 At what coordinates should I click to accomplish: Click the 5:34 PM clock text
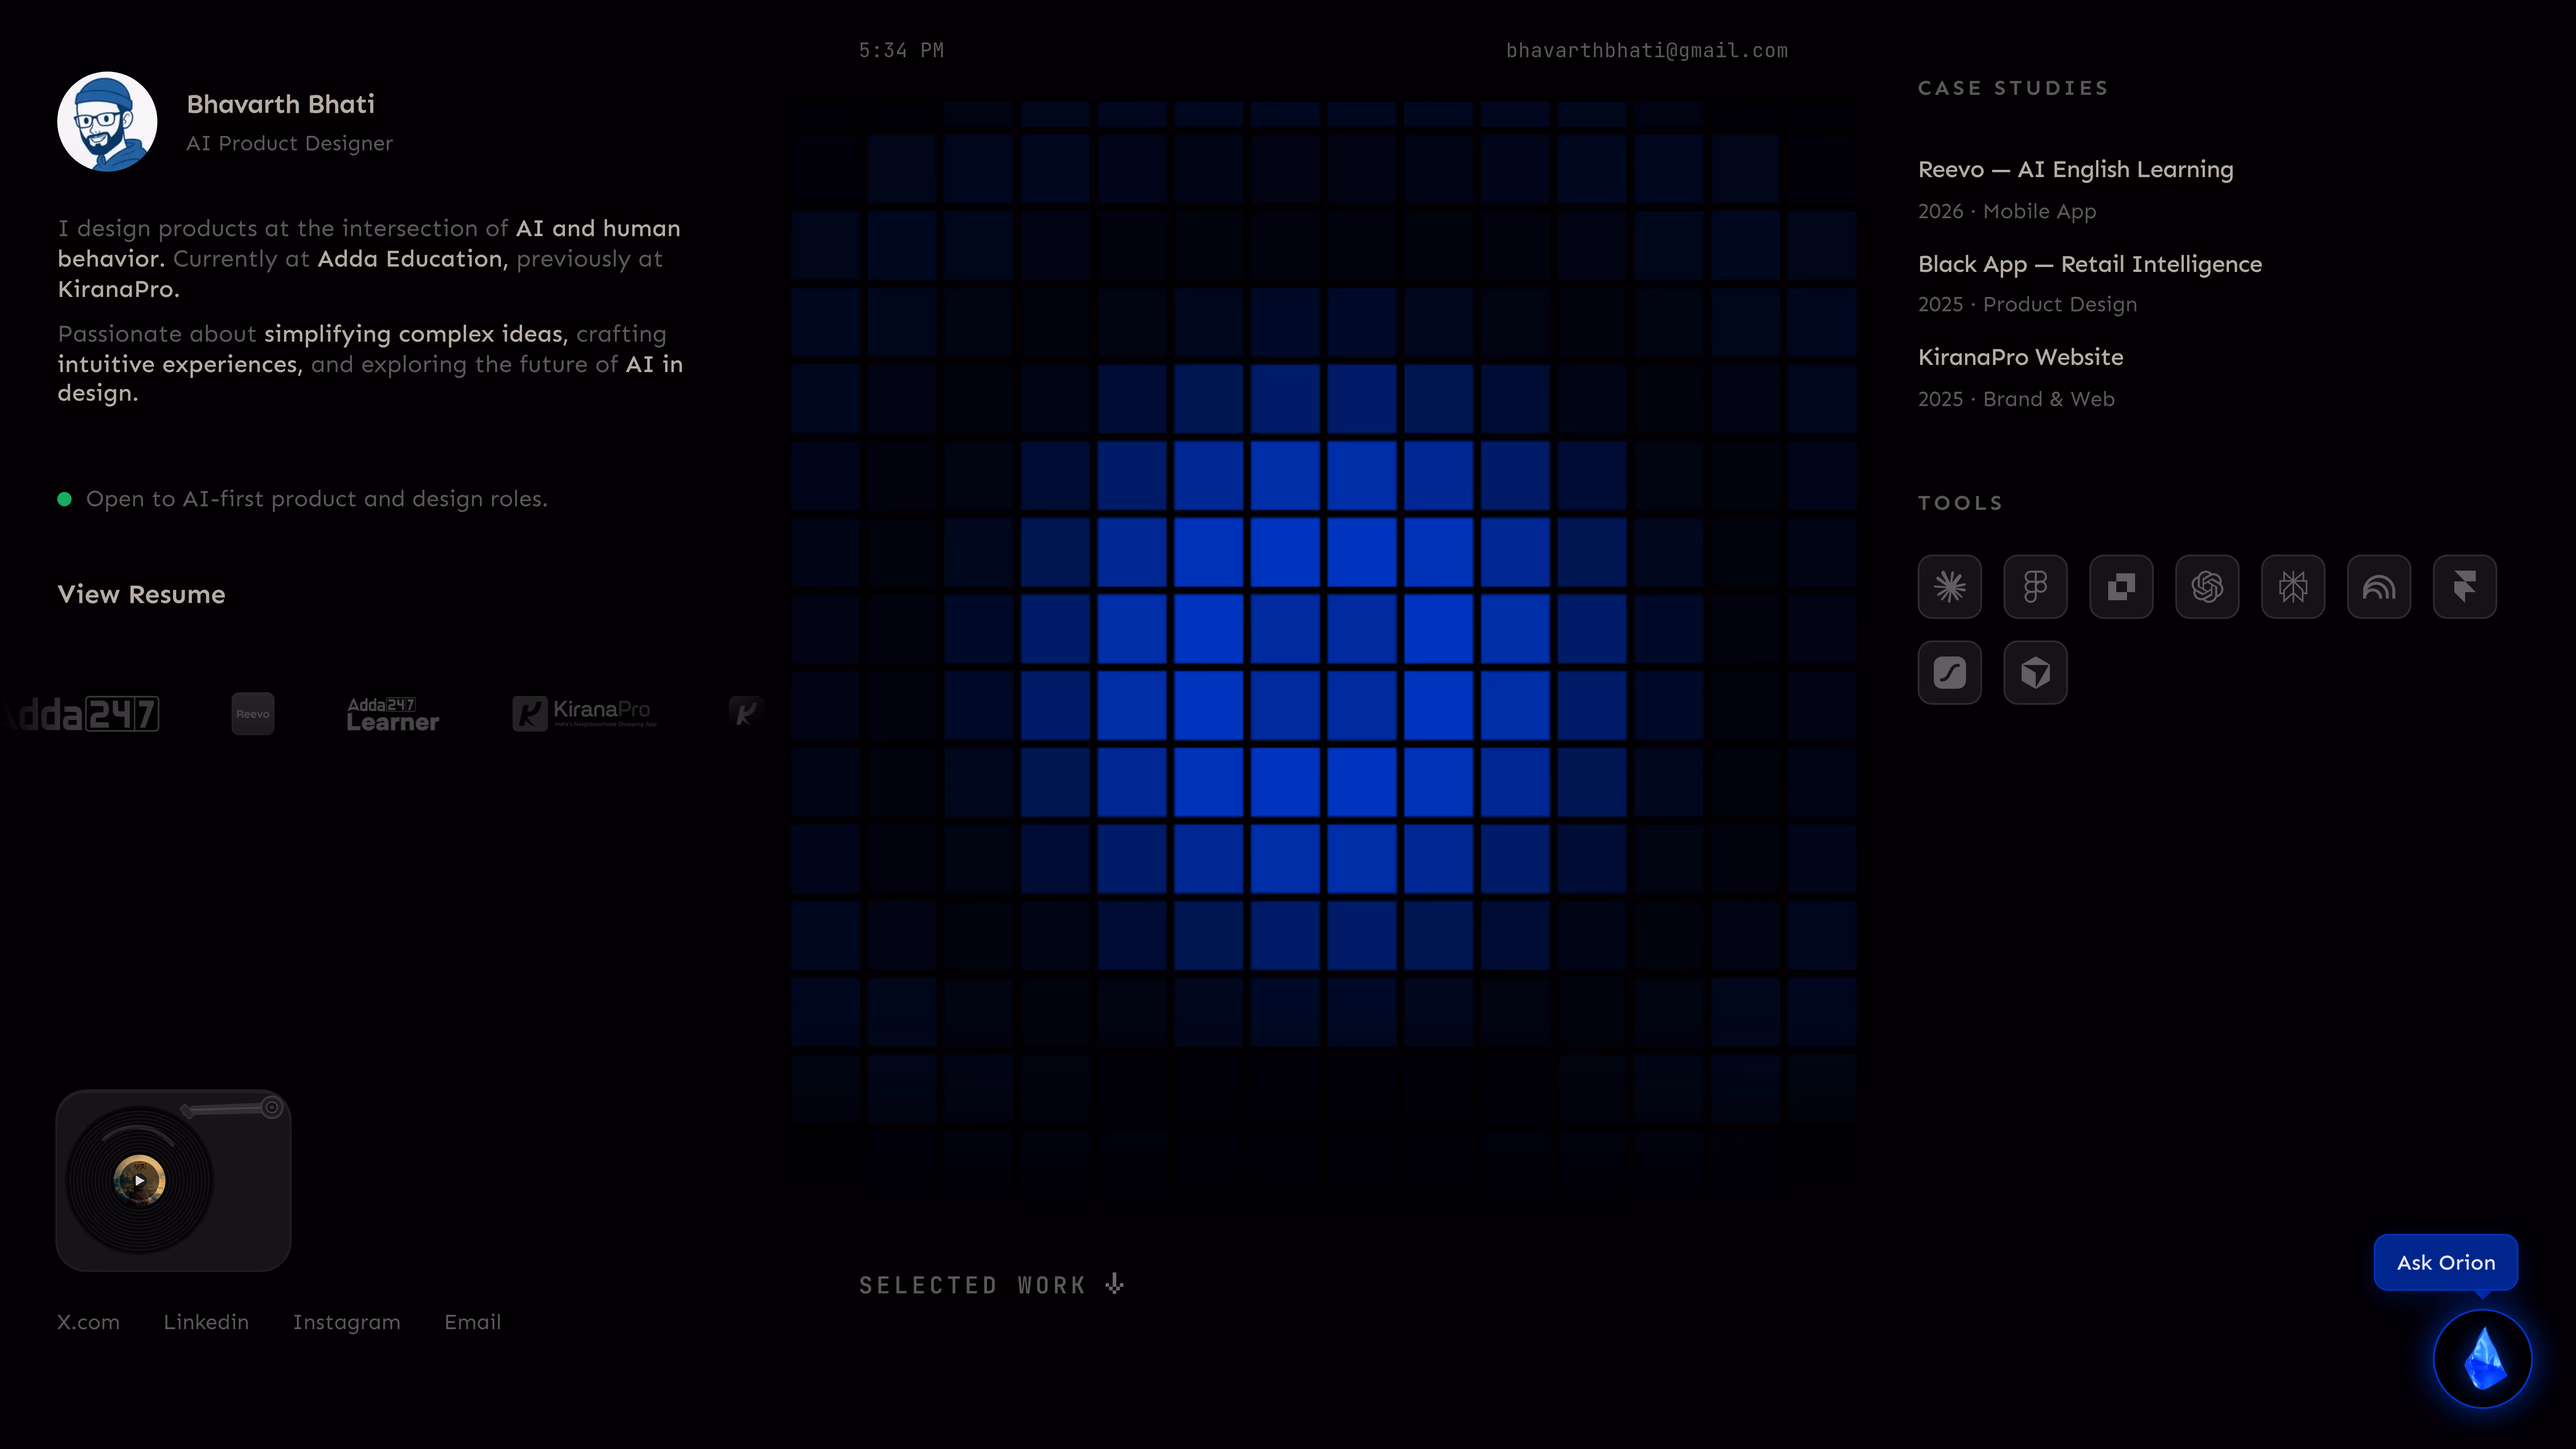(x=901, y=51)
